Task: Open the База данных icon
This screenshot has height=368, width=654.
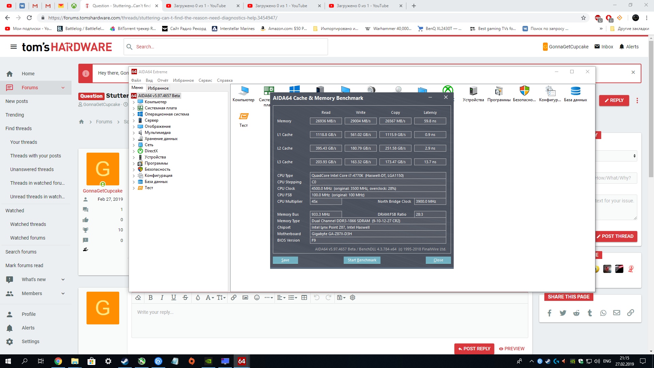Action: tap(575, 94)
